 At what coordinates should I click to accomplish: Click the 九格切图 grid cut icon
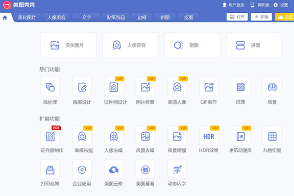272,136
